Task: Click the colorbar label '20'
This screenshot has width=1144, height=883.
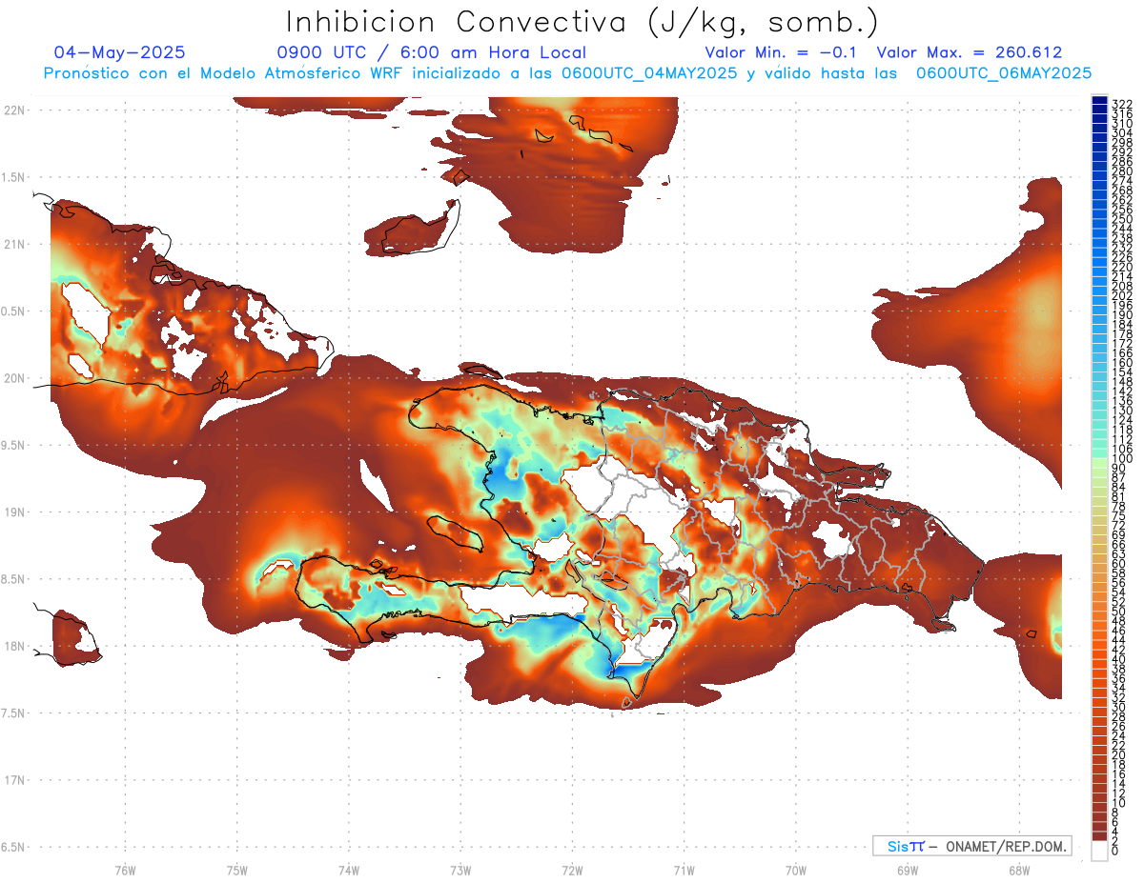Action: tap(1119, 755)
